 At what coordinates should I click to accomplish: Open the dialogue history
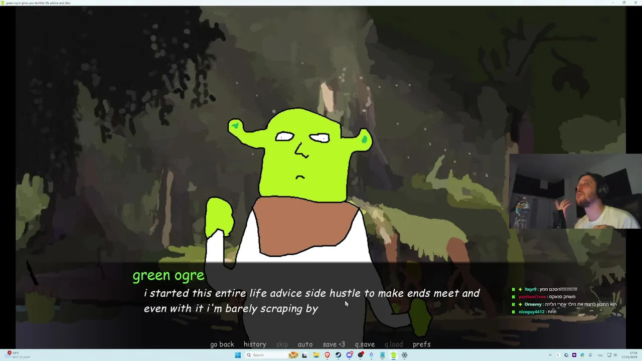255,344
